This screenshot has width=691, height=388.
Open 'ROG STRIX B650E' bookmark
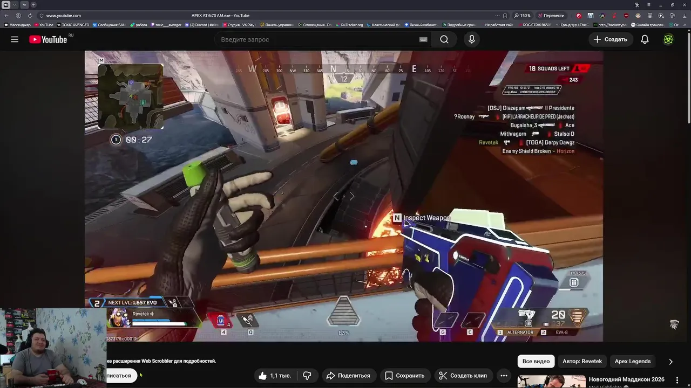[534, 25]
